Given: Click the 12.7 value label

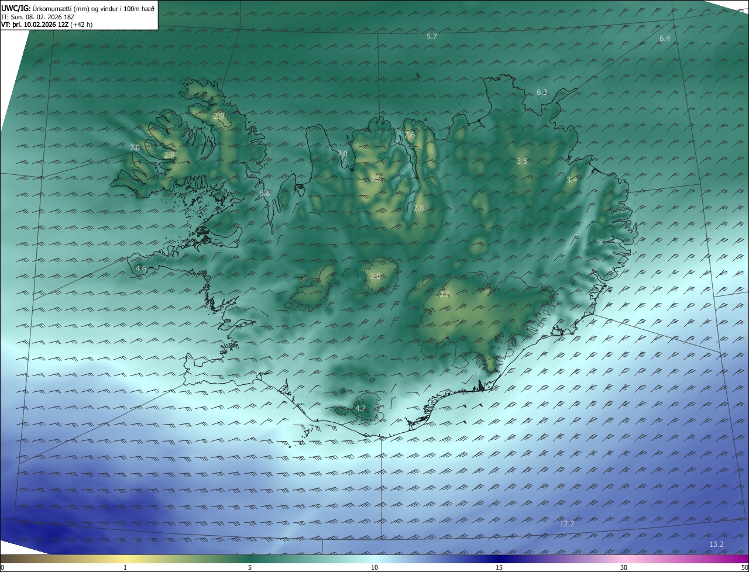Looking at the screenshot, I should 566,523.
